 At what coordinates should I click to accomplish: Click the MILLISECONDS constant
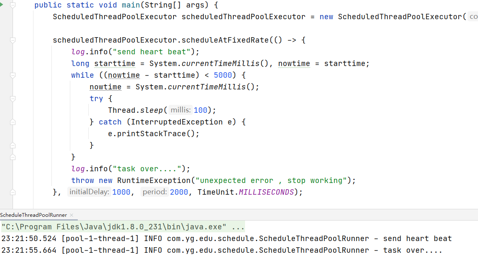point(266,192)
